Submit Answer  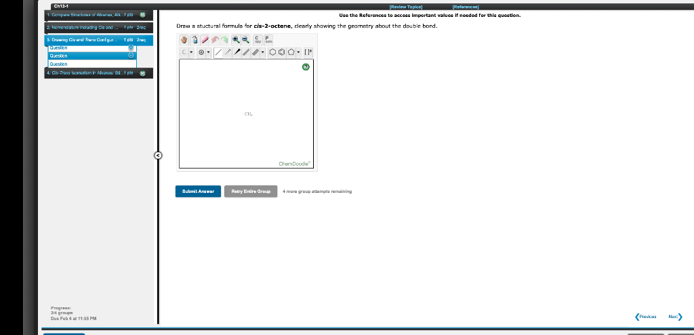pos(198,192)
